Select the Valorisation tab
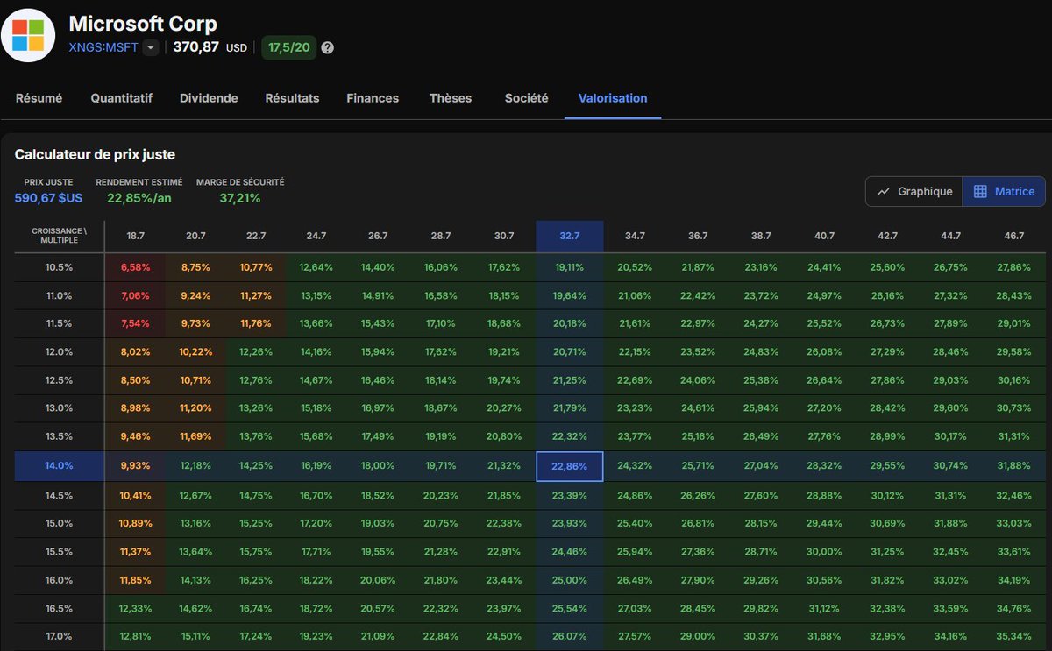Screen dimensions: 1052x651 click(x=613, y=98)
